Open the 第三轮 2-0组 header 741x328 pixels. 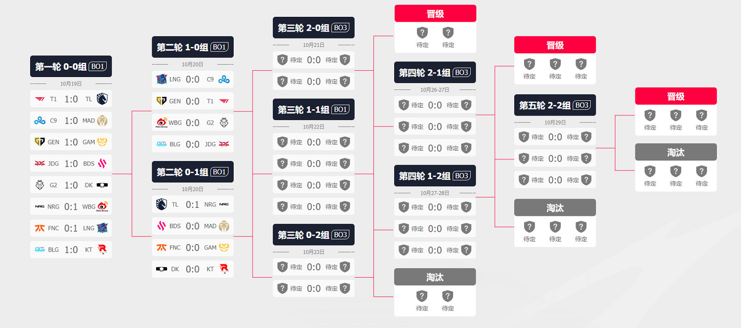click(x=313, y=28)
